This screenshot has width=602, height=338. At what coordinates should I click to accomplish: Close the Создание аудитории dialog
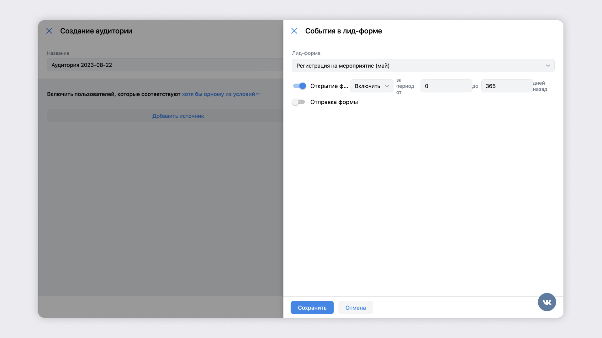(49, 31)
